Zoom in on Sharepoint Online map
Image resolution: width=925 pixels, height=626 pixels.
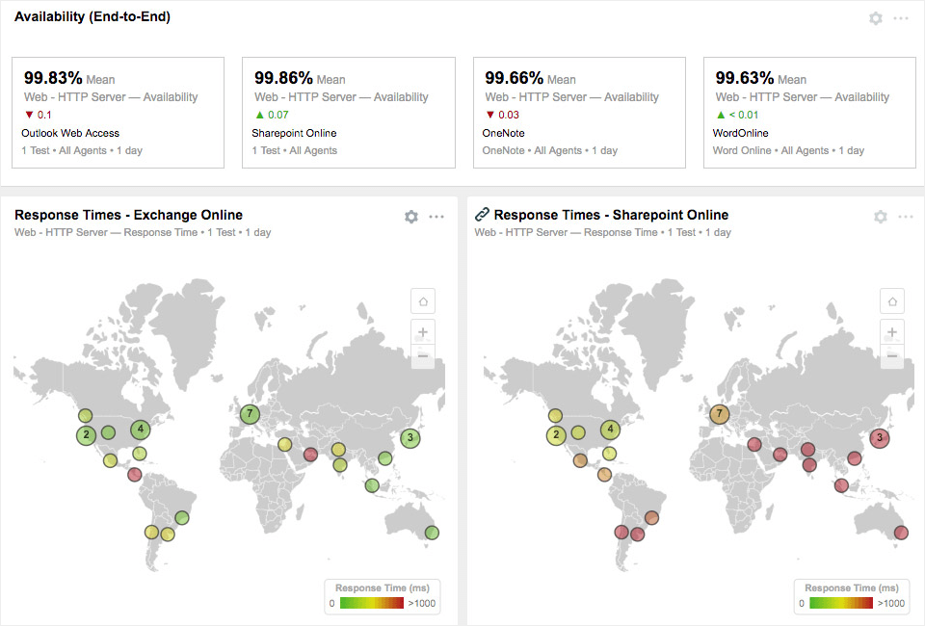[892, 332]
